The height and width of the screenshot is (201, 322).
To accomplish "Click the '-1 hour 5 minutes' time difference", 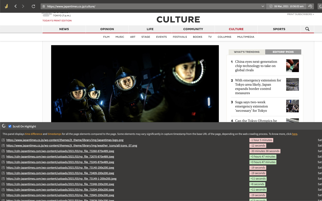I will click(x=261, y=140).
